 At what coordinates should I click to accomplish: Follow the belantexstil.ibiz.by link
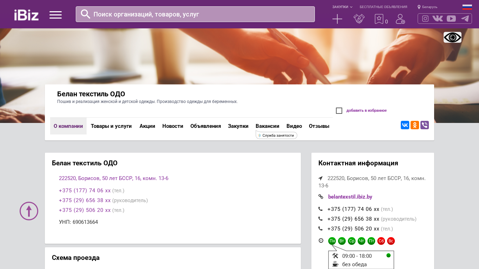coord(350,197)
